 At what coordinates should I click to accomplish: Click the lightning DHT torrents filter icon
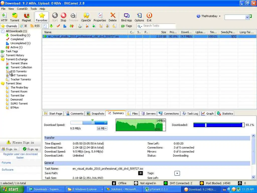[x=107, y=26]
